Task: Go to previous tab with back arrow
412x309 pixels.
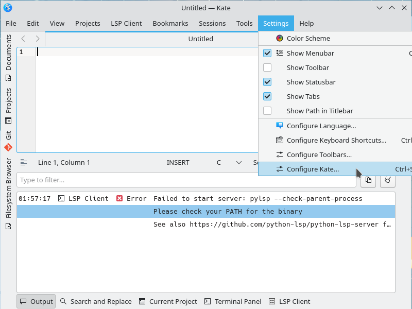Action: click(23, 39)
